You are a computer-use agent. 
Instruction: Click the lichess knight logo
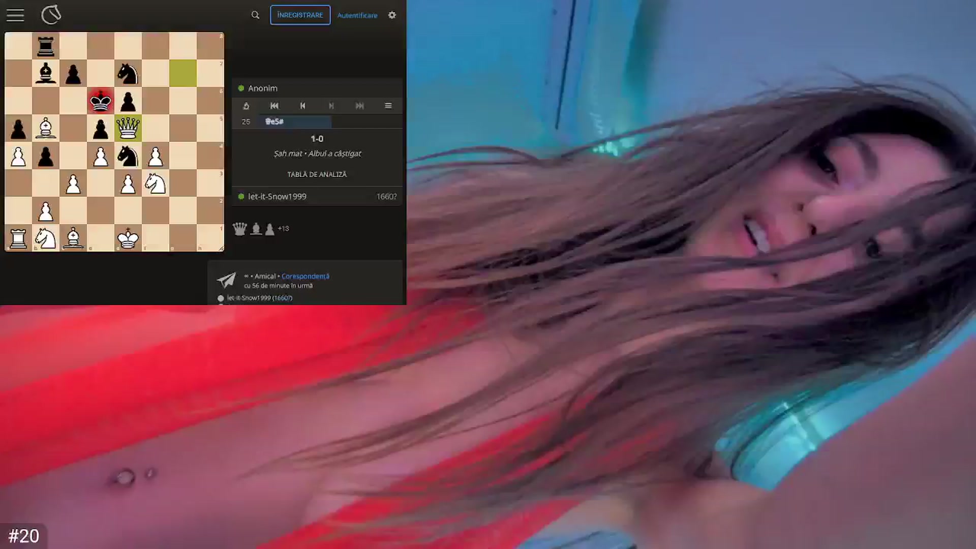[x=51, y=15]
